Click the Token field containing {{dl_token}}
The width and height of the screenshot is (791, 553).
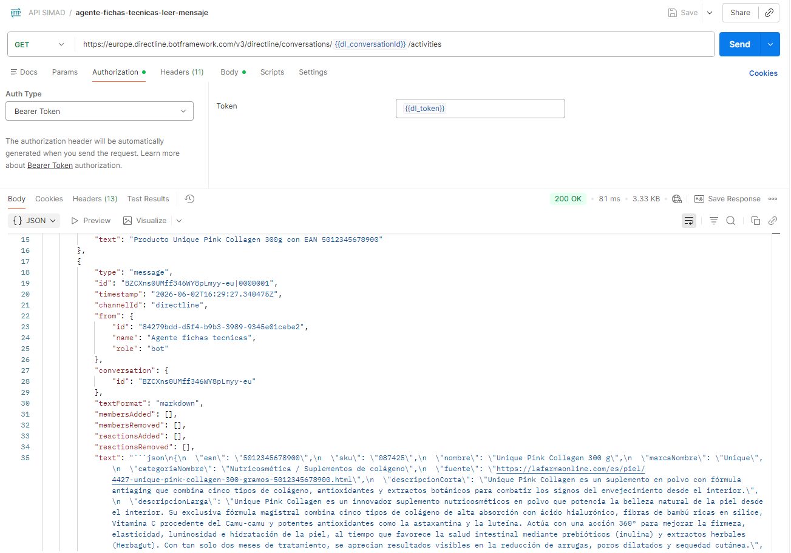(480, 109)
